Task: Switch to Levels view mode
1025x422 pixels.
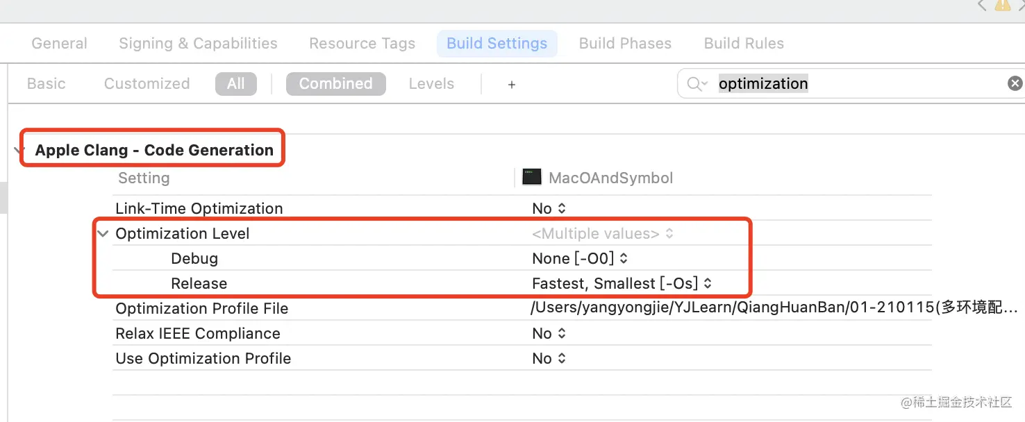Action: click(431, 84)
